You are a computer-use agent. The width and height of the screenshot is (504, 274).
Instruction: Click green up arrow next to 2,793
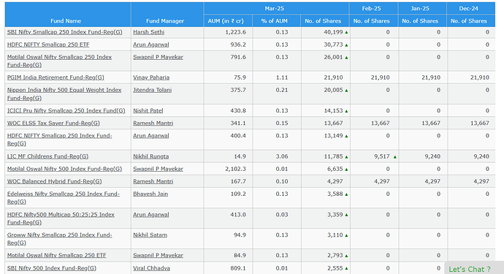point(346,256)
